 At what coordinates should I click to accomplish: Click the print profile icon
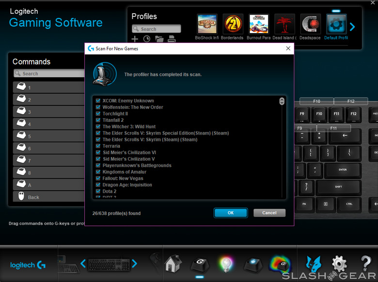tap(171, 39)
